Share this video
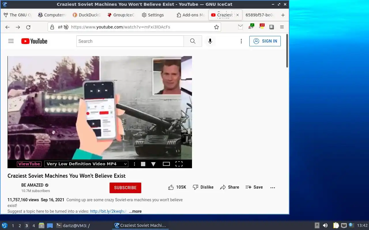This screenshot has height=230, width=369. tap(230, 187)
